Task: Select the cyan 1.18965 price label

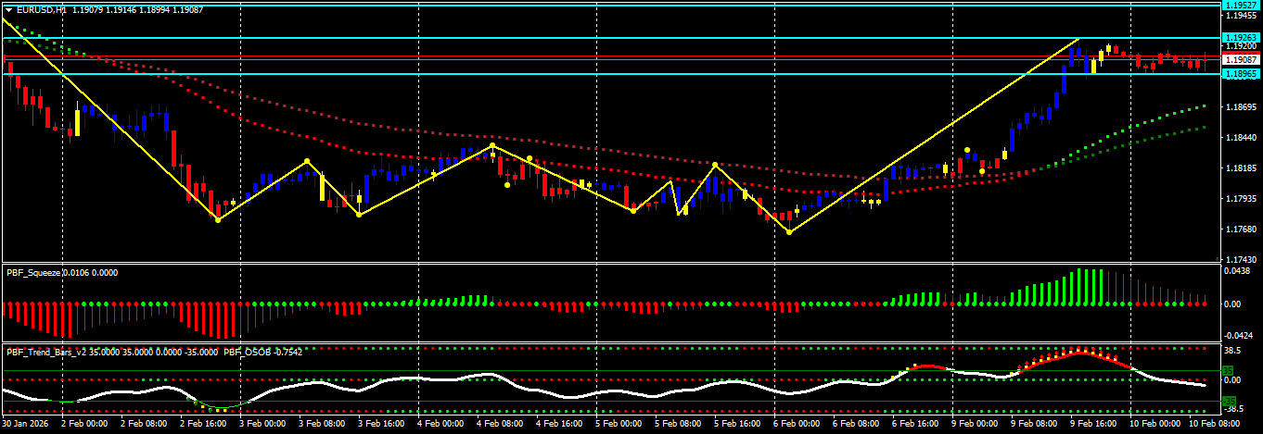Action: click(1243, 74)
